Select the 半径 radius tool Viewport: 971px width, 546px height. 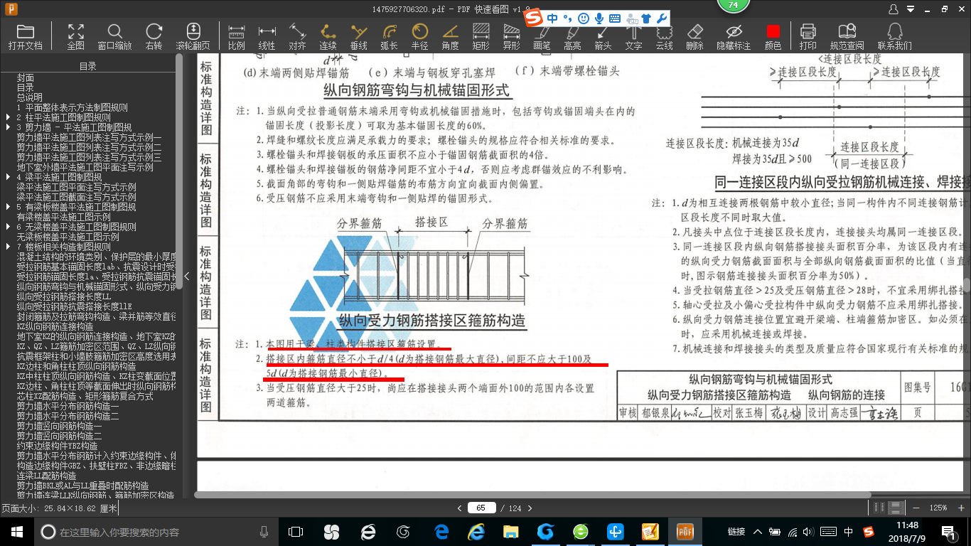pos(419,36)
